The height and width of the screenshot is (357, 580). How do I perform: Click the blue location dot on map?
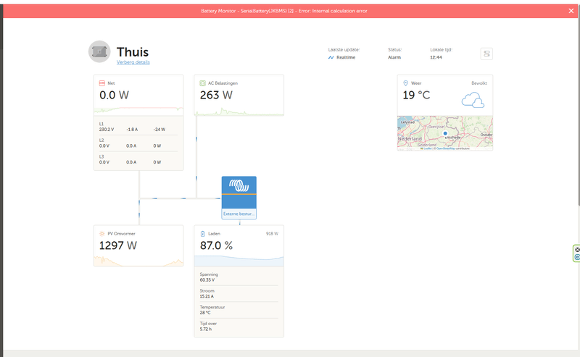pos(445,133)
